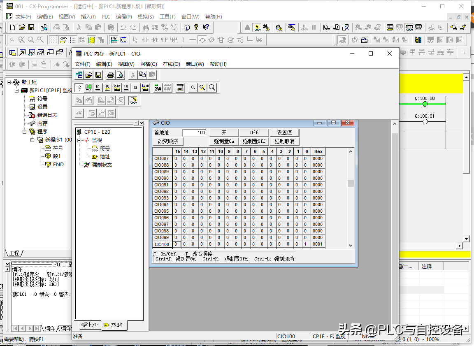Screen dimensions: 474x346
Task: Collapse 监视 node in memory tree
Action: point(79,140)
